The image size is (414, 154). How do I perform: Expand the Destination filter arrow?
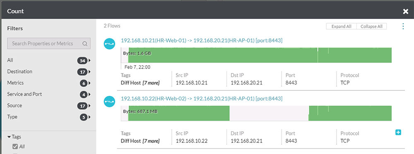90,71
